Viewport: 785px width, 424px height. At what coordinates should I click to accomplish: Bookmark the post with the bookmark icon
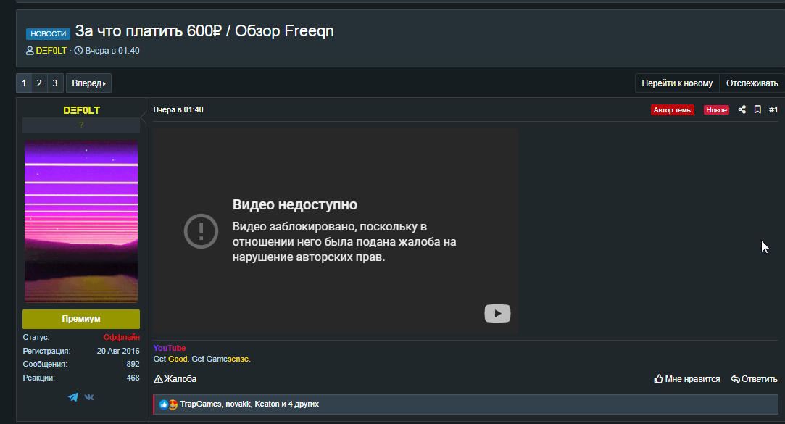click(x=757, y=109)
